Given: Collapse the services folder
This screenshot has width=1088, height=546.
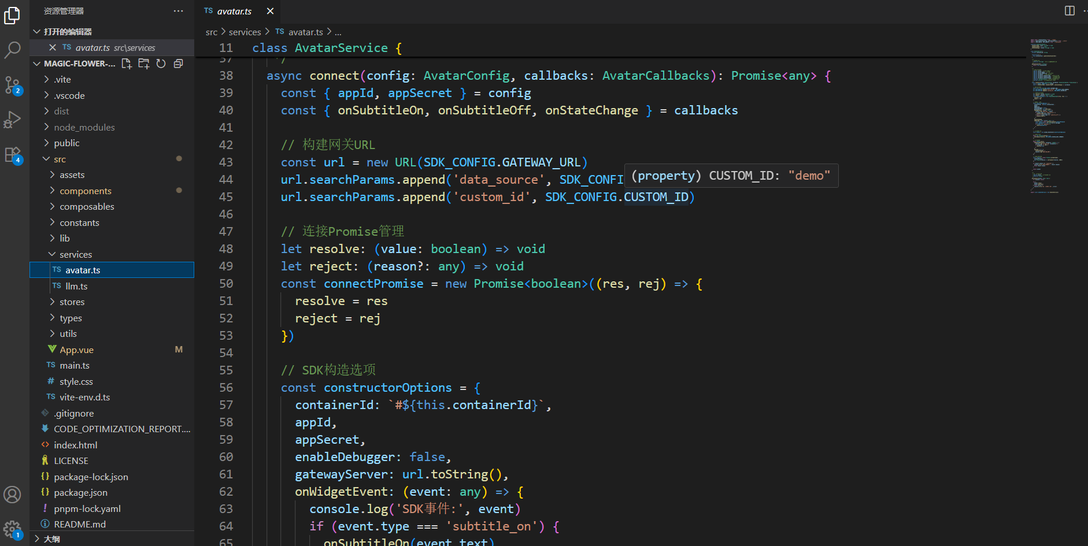Looking at the screenshot, I should click(112, 254).
